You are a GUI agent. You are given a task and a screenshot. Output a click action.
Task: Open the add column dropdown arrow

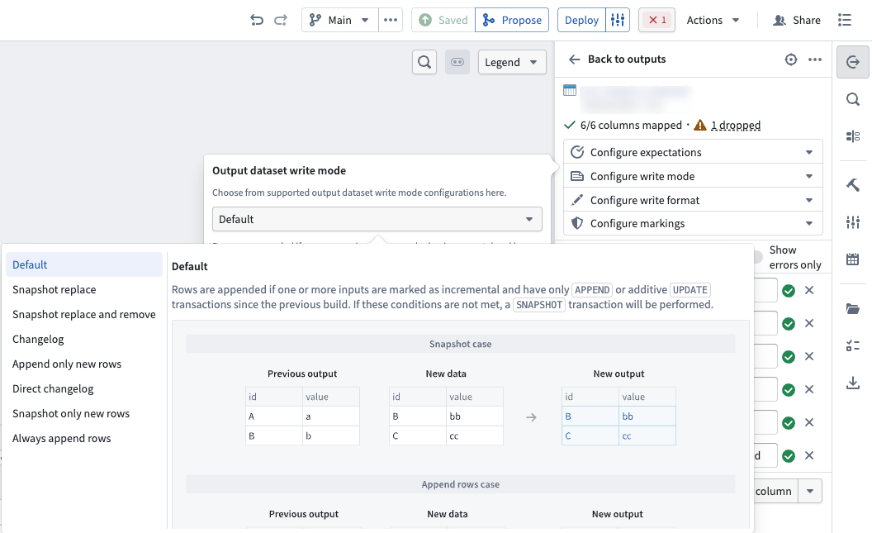pyautogui.click(x=810, y=491)
